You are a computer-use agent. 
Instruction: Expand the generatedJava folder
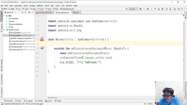[x=6, y=24]
